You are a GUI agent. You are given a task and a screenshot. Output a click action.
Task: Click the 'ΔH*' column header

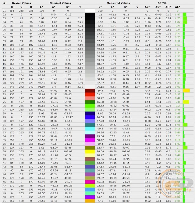tap(168, 7)
